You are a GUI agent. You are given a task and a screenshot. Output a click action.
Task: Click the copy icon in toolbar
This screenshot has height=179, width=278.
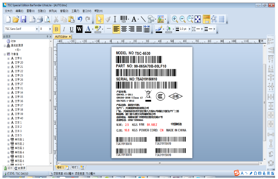[x=64, y=19]
